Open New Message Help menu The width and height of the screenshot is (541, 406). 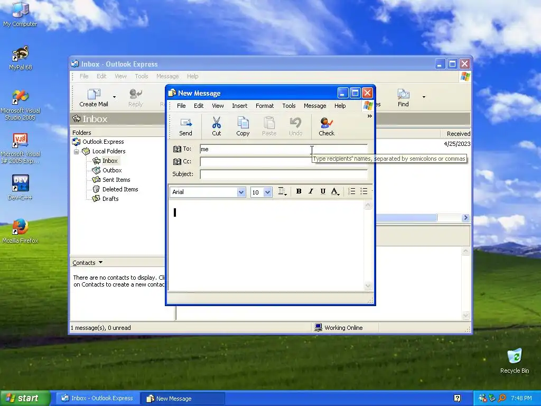click(x=340, y=106)
